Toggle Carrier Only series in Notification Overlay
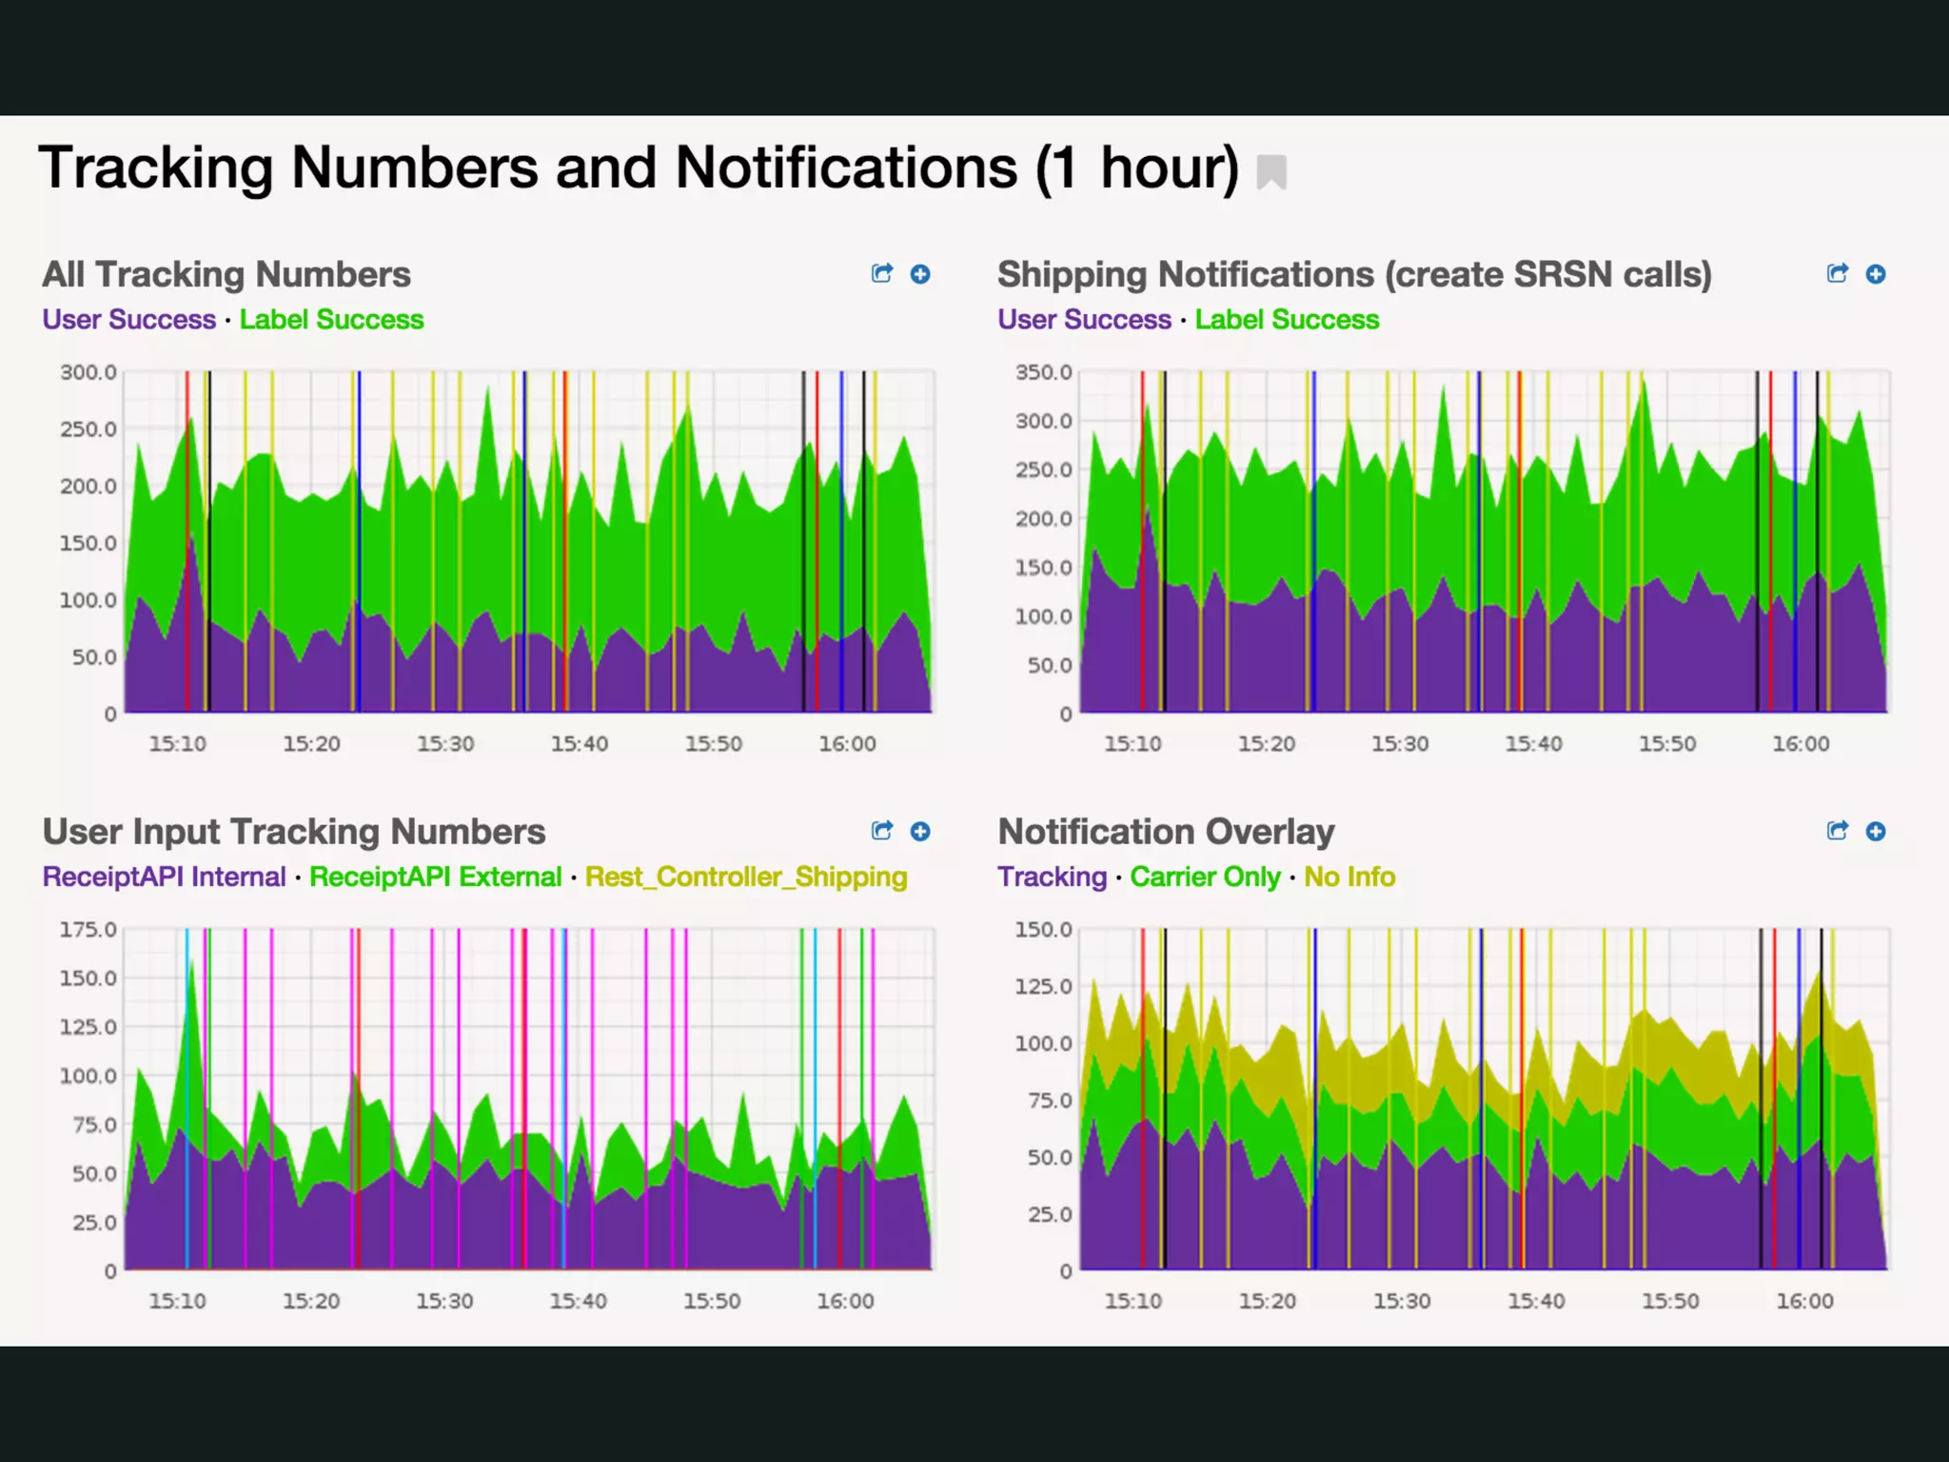The width and height of the screenshot is (1949, 1462). [1205, 877]
